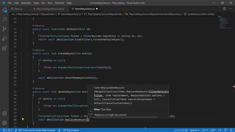Screen dimensions: 235x132
Task: Close the unsaved ItemsRepository.cs tab dot
Action: (x=97, y=9)
